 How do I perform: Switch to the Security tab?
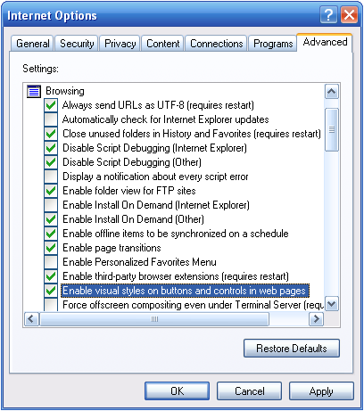(x=77, y=44)
